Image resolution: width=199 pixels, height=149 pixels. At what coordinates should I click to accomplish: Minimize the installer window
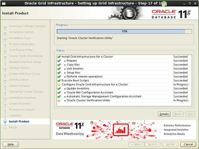tap(184, 3)
